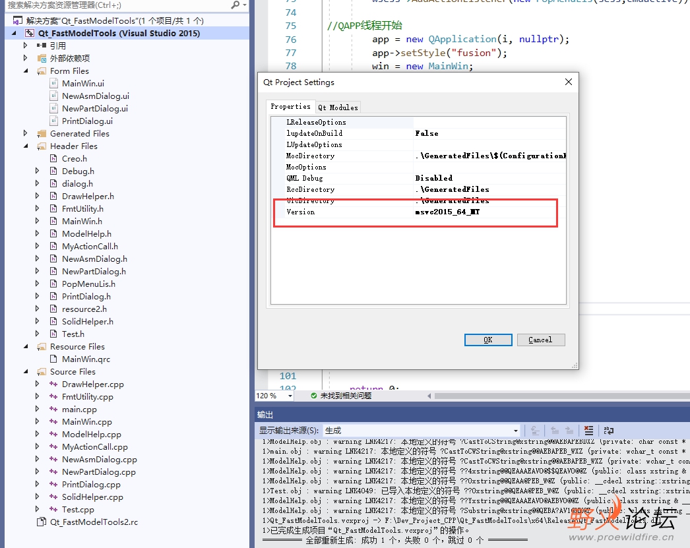Click the Header Files folder icon
Viewport: 690px width, 548px height.
(x=42, y=146)
